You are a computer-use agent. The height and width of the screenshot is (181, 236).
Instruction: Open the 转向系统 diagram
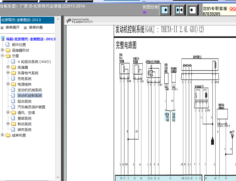tap(25, 130)
